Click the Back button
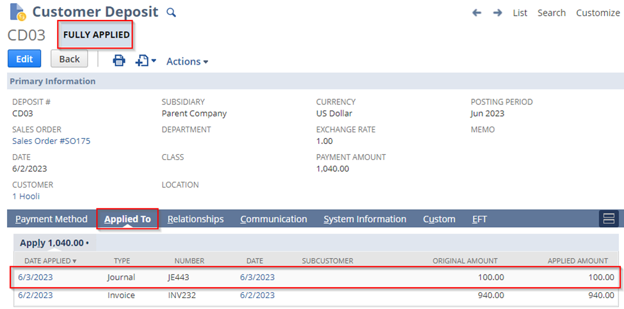624x309 pixels. [70, 59]
